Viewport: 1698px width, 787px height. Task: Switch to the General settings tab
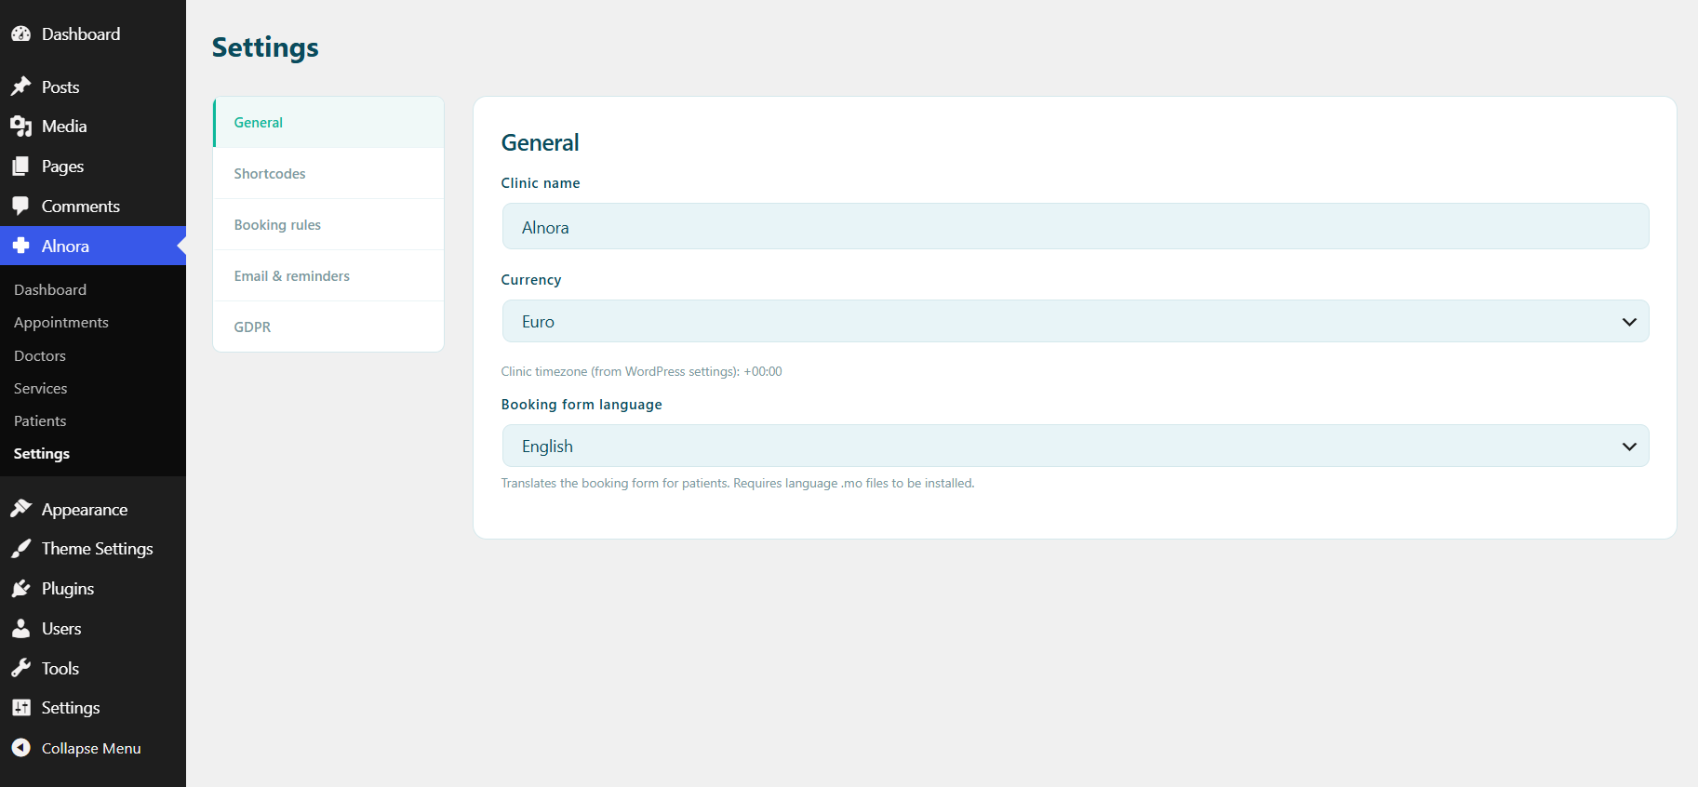tap(328, 123)
